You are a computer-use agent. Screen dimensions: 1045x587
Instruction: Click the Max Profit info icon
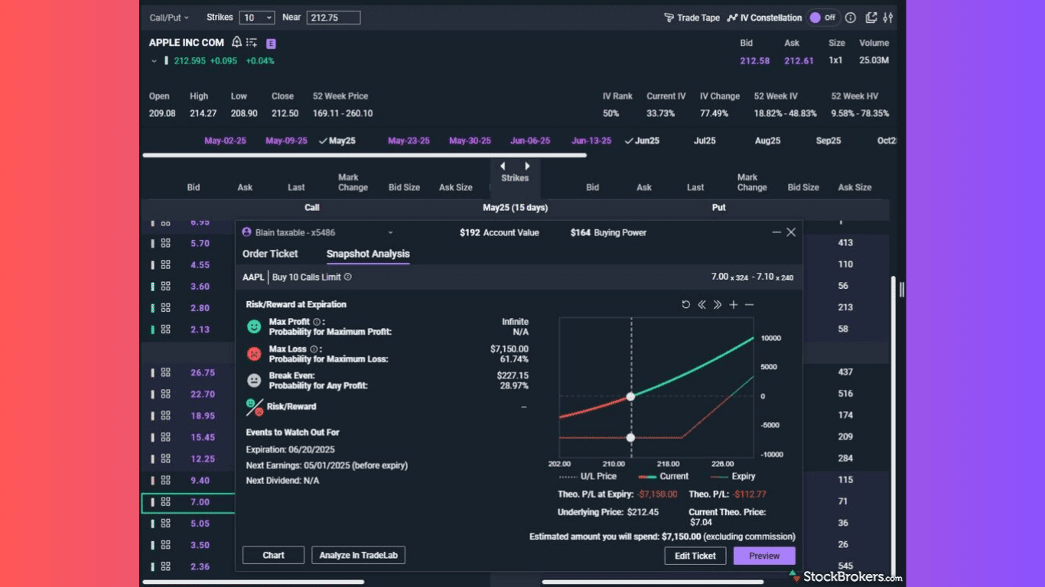pos(317,323)
